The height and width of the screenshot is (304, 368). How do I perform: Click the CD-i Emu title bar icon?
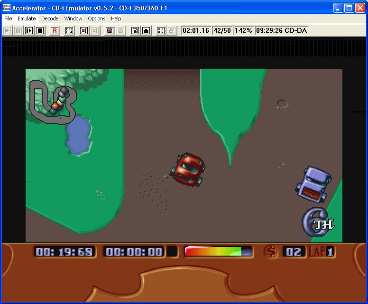click(x=7, y=8)
